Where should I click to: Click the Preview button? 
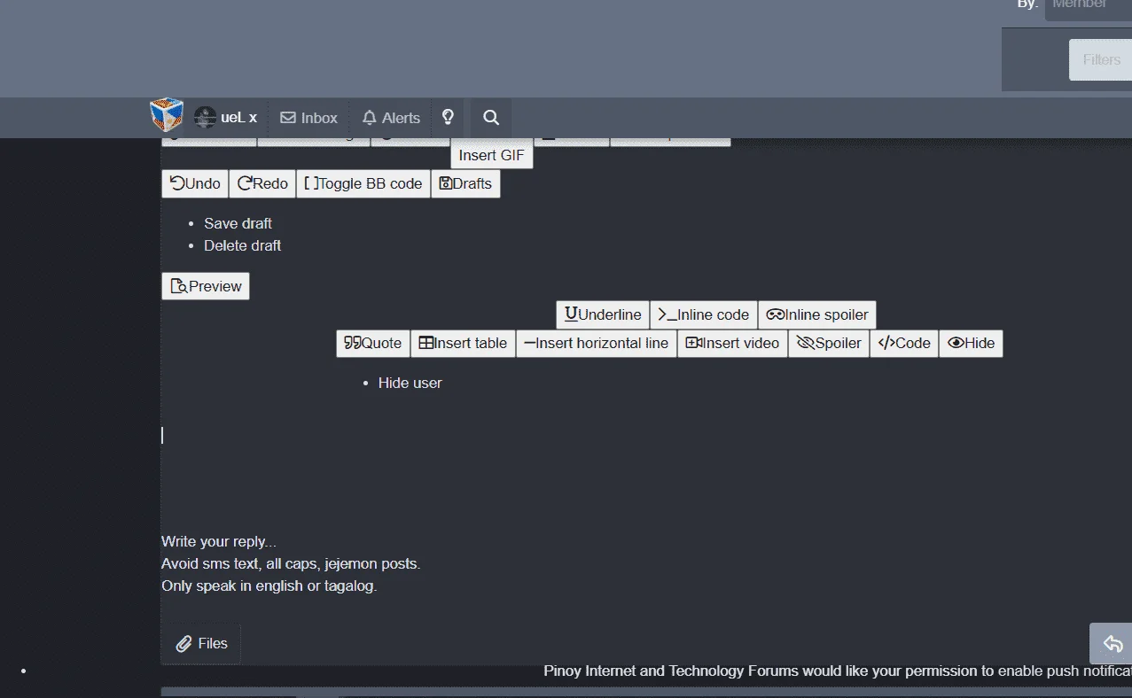pyautogui.click(x=206, y=286)
